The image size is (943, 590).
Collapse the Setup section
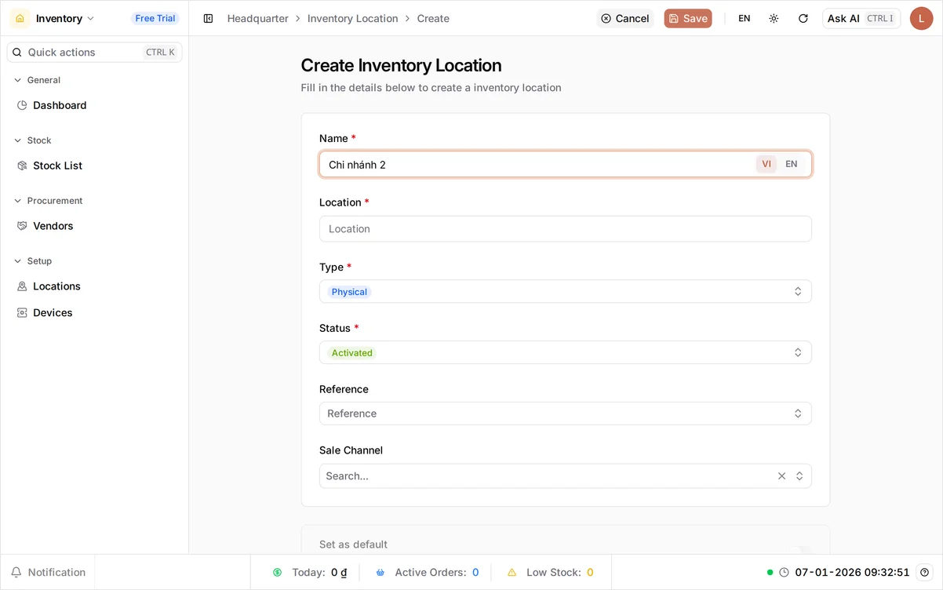click(x=33, y=261)
